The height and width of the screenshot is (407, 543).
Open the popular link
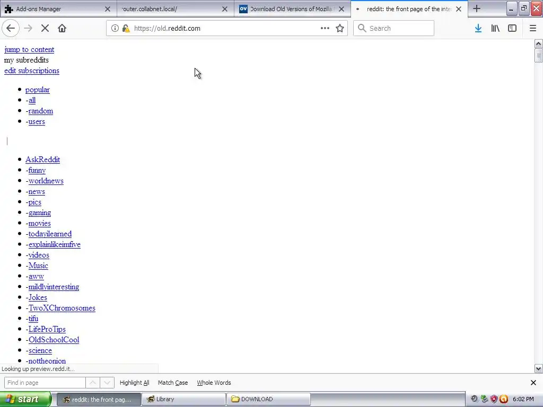click(38, 90)
